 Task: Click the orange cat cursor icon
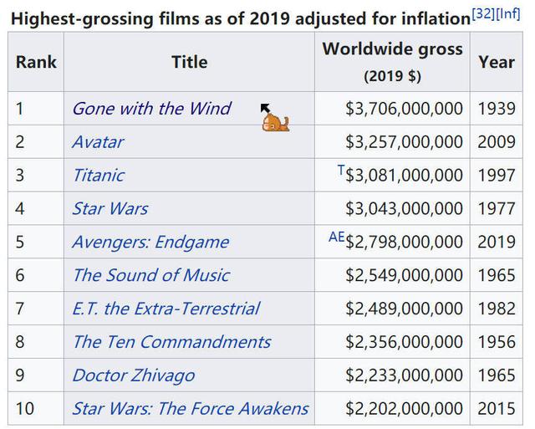click(x=276, y=124)
